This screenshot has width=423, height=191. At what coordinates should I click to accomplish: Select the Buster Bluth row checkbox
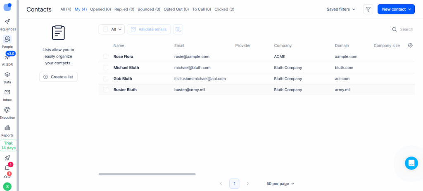coord(105,90)
